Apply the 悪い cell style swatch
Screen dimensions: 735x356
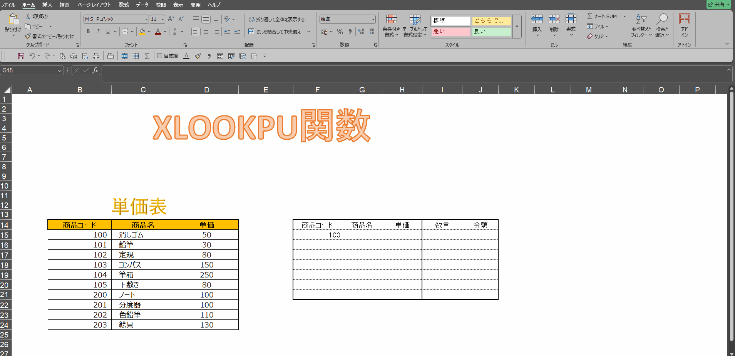tap(450, 32)
